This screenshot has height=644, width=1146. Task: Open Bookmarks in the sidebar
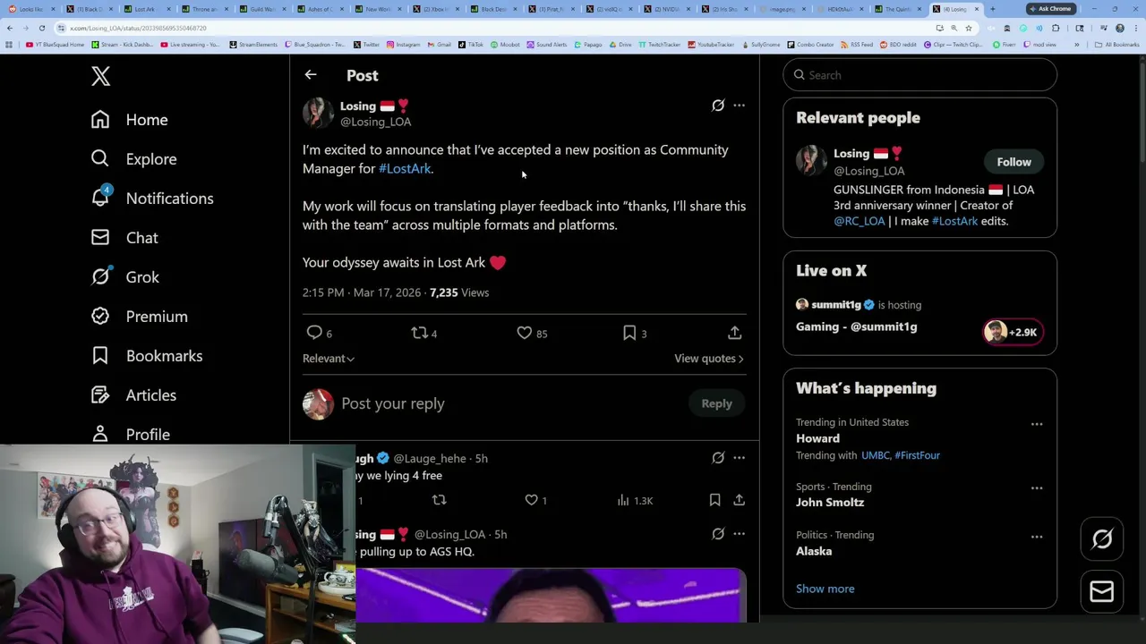147,356
